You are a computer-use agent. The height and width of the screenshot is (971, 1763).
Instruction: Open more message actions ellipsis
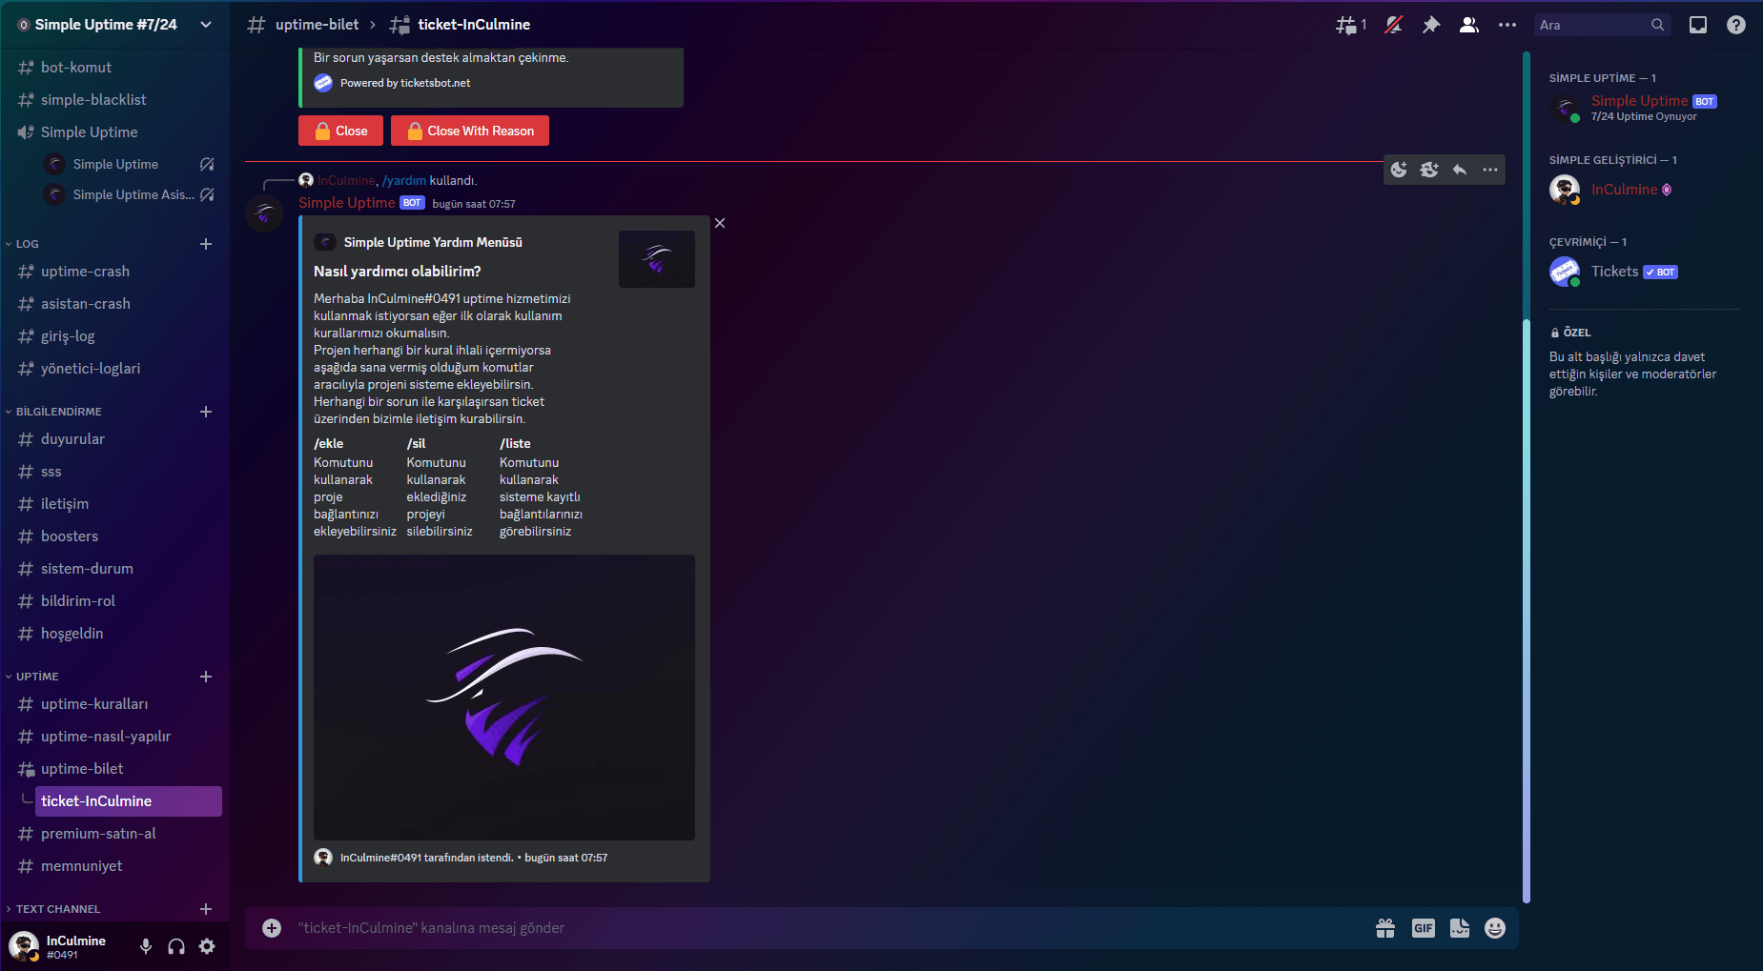pyautogui.click(x=1490, y=170)
